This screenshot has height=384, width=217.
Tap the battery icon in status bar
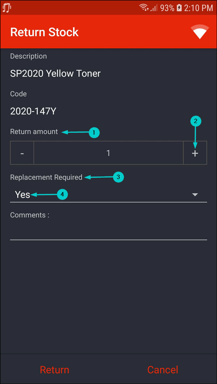(x=179, y=8)
